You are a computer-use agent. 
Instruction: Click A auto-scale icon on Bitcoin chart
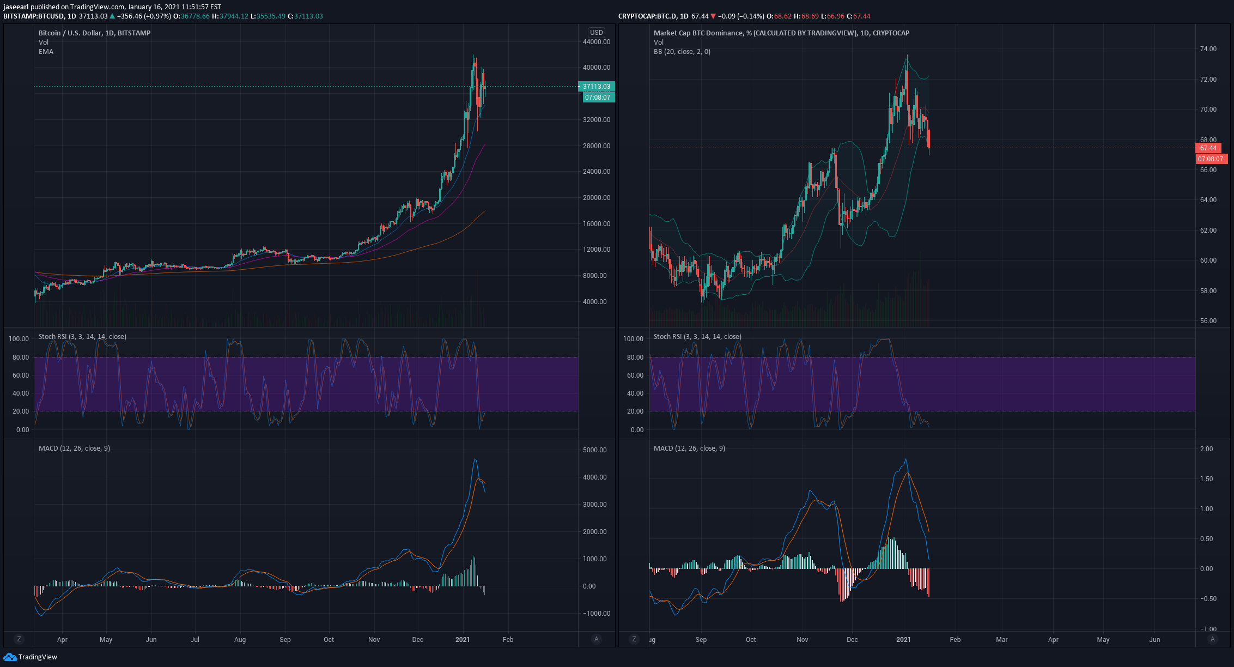click(597, 639)
